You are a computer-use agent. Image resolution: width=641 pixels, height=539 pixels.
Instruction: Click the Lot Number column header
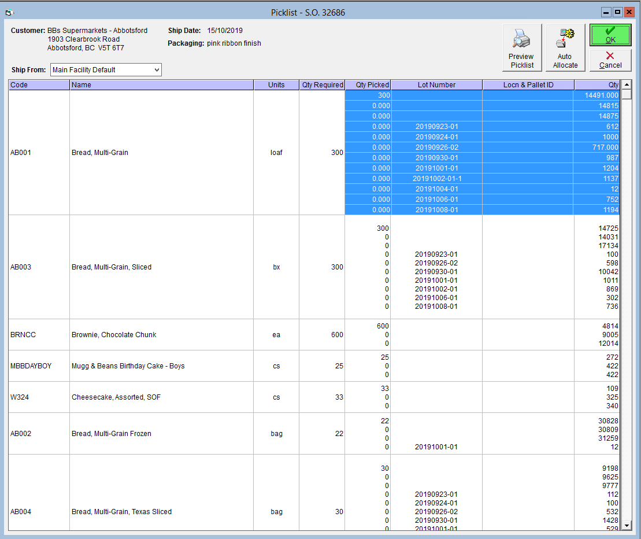436,84
